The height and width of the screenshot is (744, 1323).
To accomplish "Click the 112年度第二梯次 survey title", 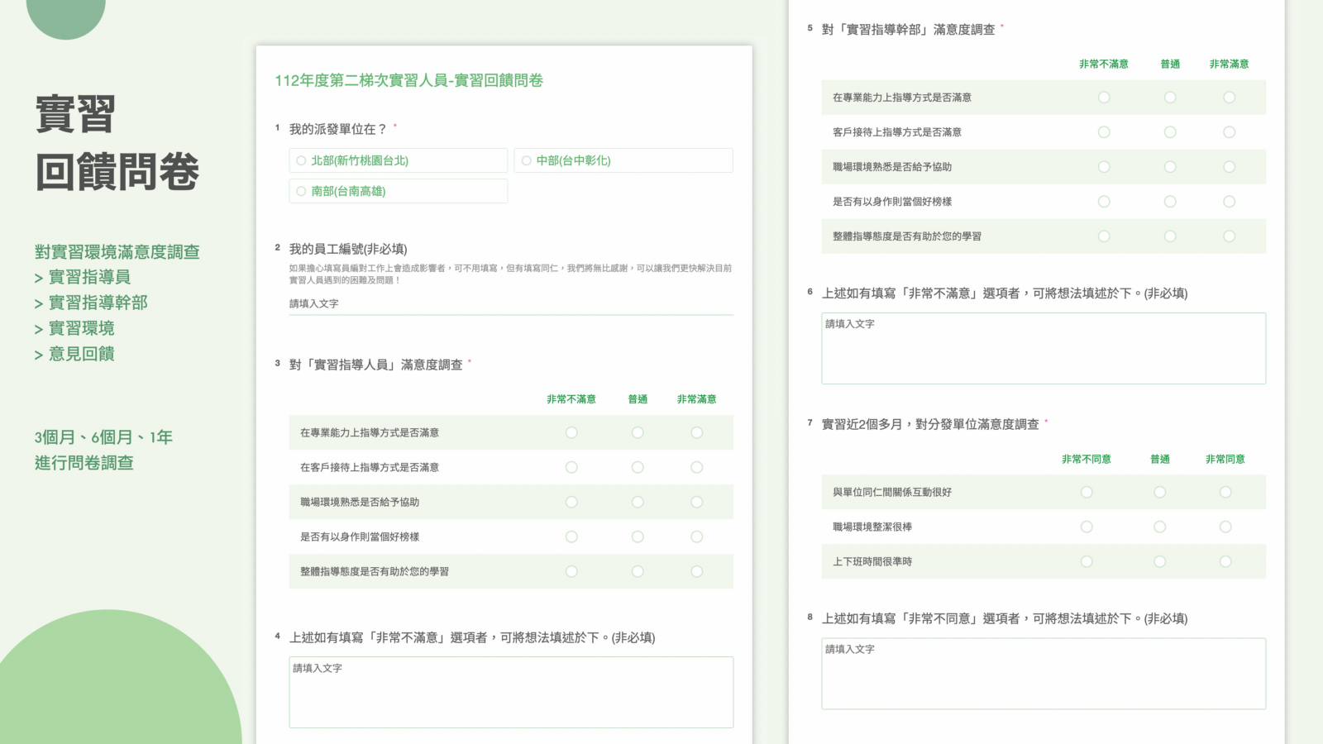I will 408,80.
